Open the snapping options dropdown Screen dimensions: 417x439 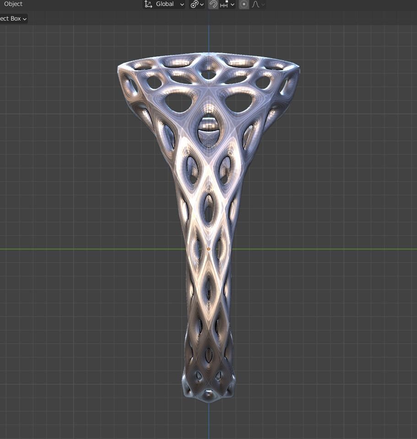(x=227, y=4)
